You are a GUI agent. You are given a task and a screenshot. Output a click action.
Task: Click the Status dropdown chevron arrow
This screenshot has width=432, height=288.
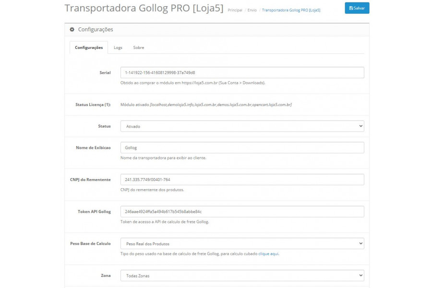coord(360,126)
